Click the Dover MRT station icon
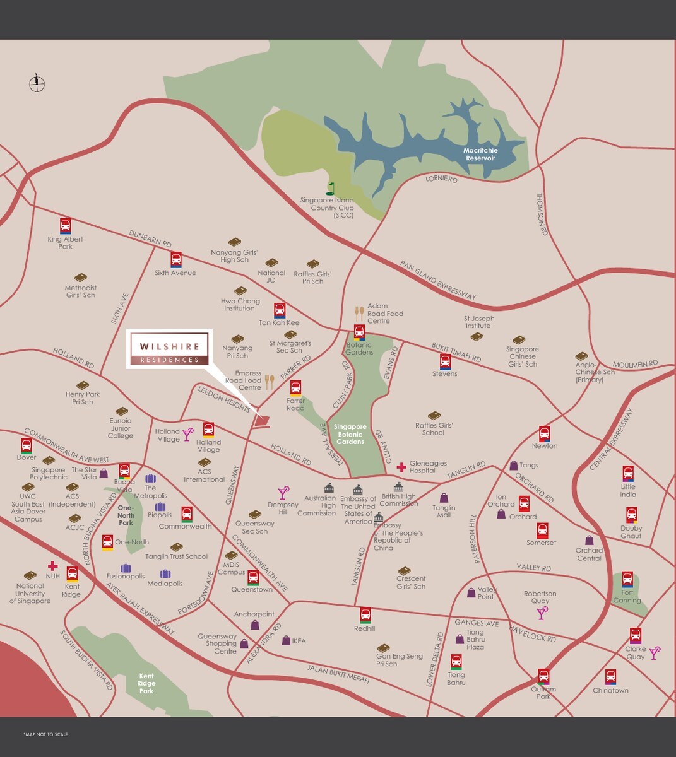 (x=26, y=446)
